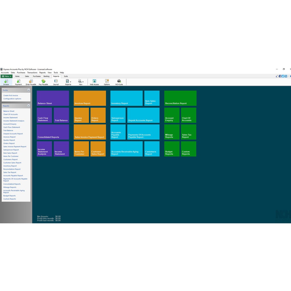
Task: Click the NCH Suite briefcase icon
Action: click(119, 82)
